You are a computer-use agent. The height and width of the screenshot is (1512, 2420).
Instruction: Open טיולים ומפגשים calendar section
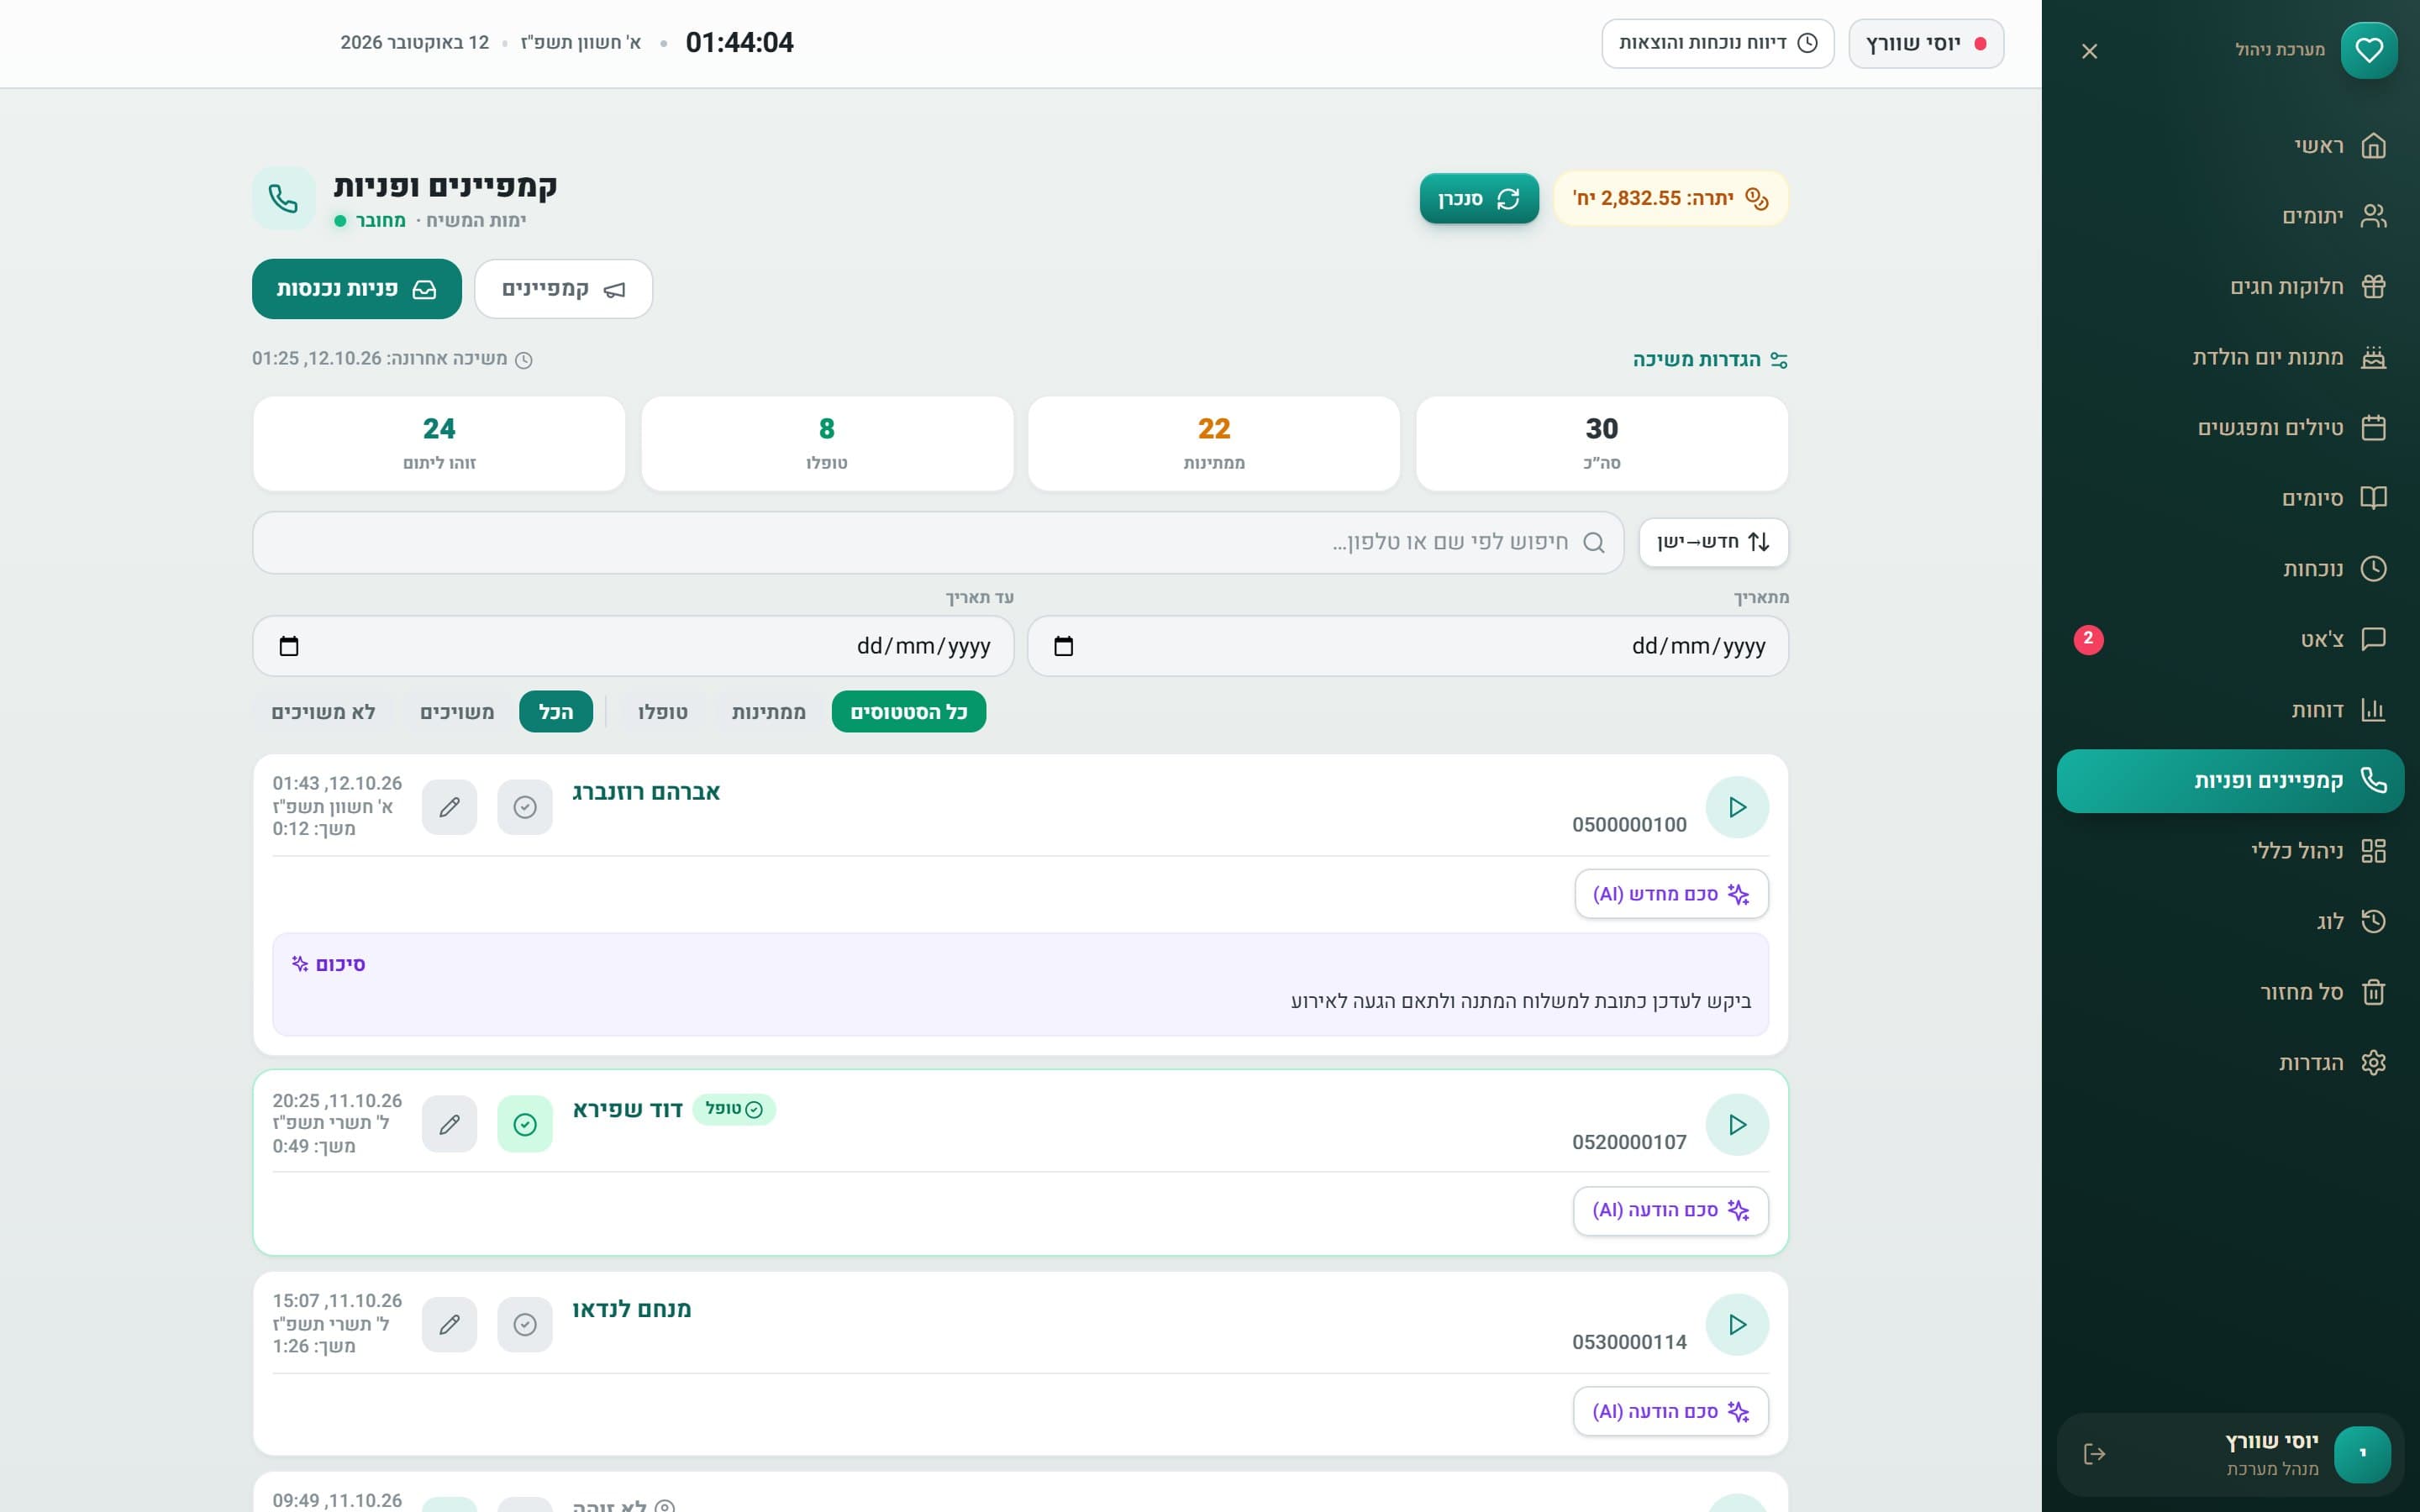point(2230,428)
